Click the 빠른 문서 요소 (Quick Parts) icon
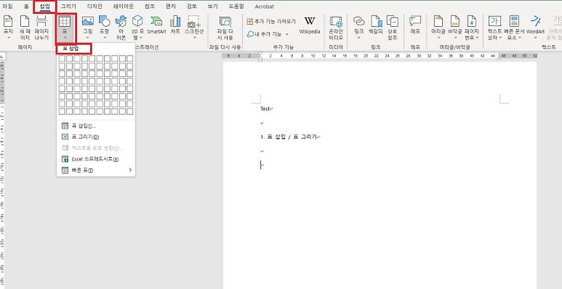The width and height of the screenshot is (562, 289). click(x=514, y=22)
